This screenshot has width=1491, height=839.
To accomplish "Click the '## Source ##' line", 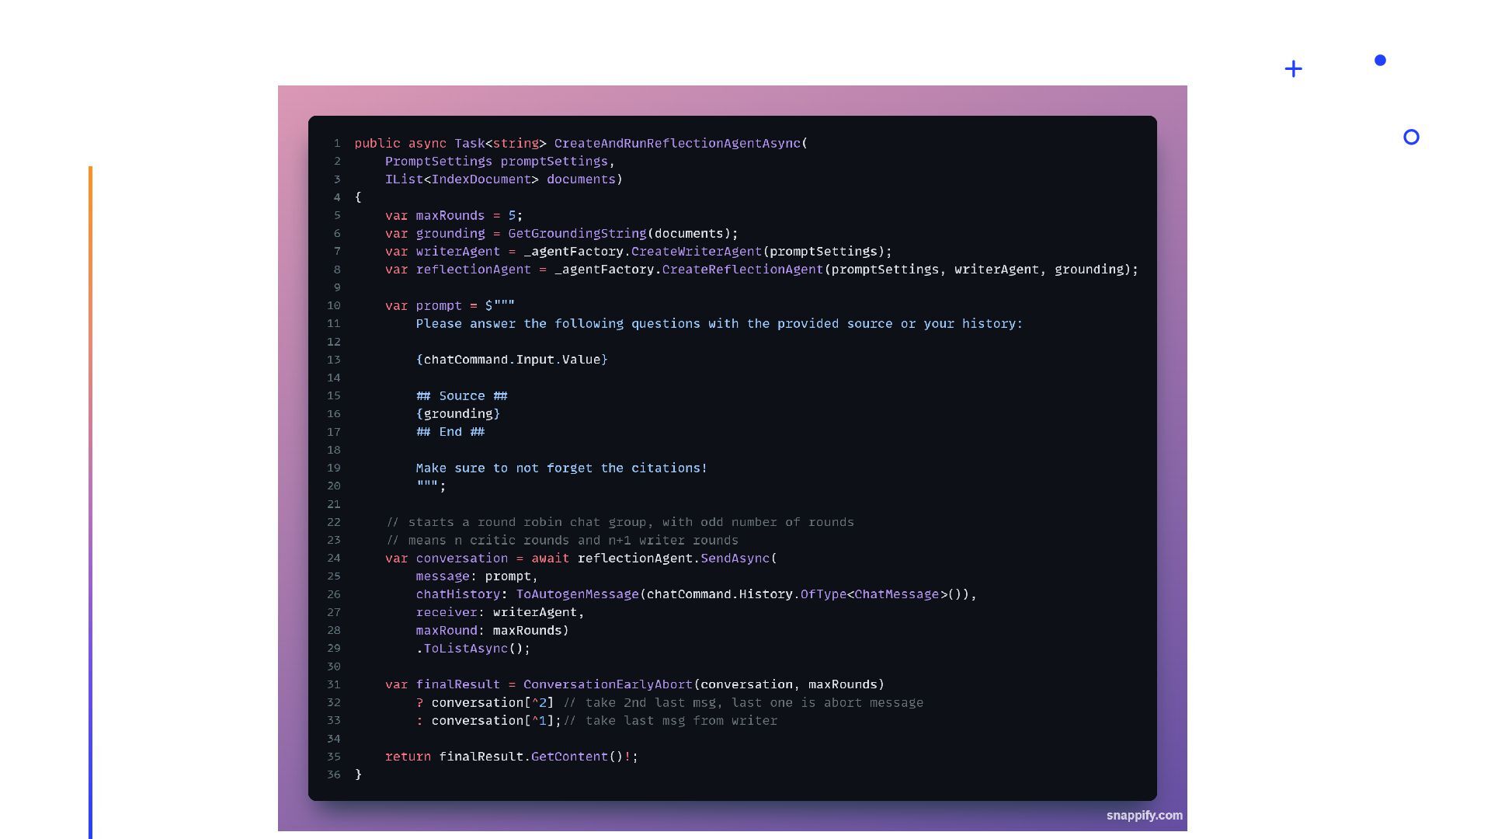I will coord(462,395).
